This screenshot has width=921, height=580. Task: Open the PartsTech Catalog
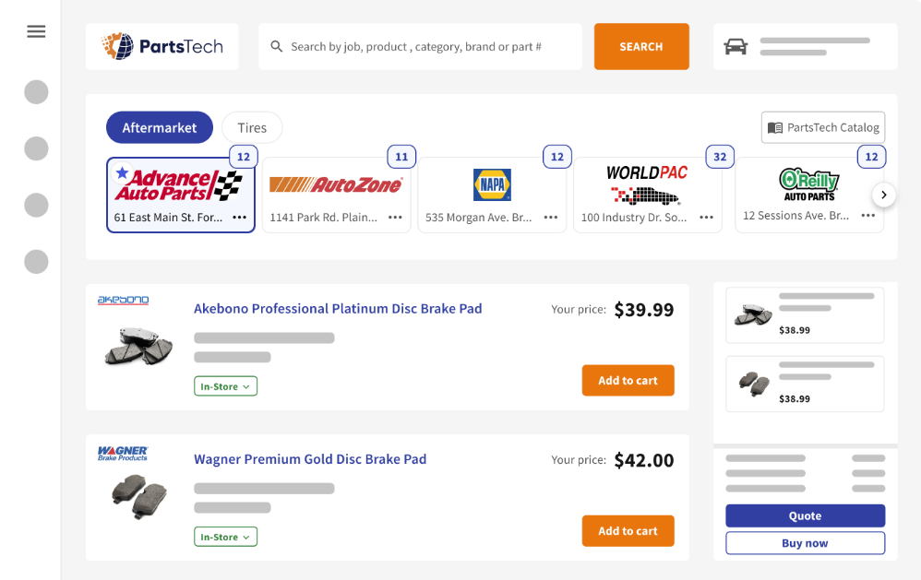[822, 127]
